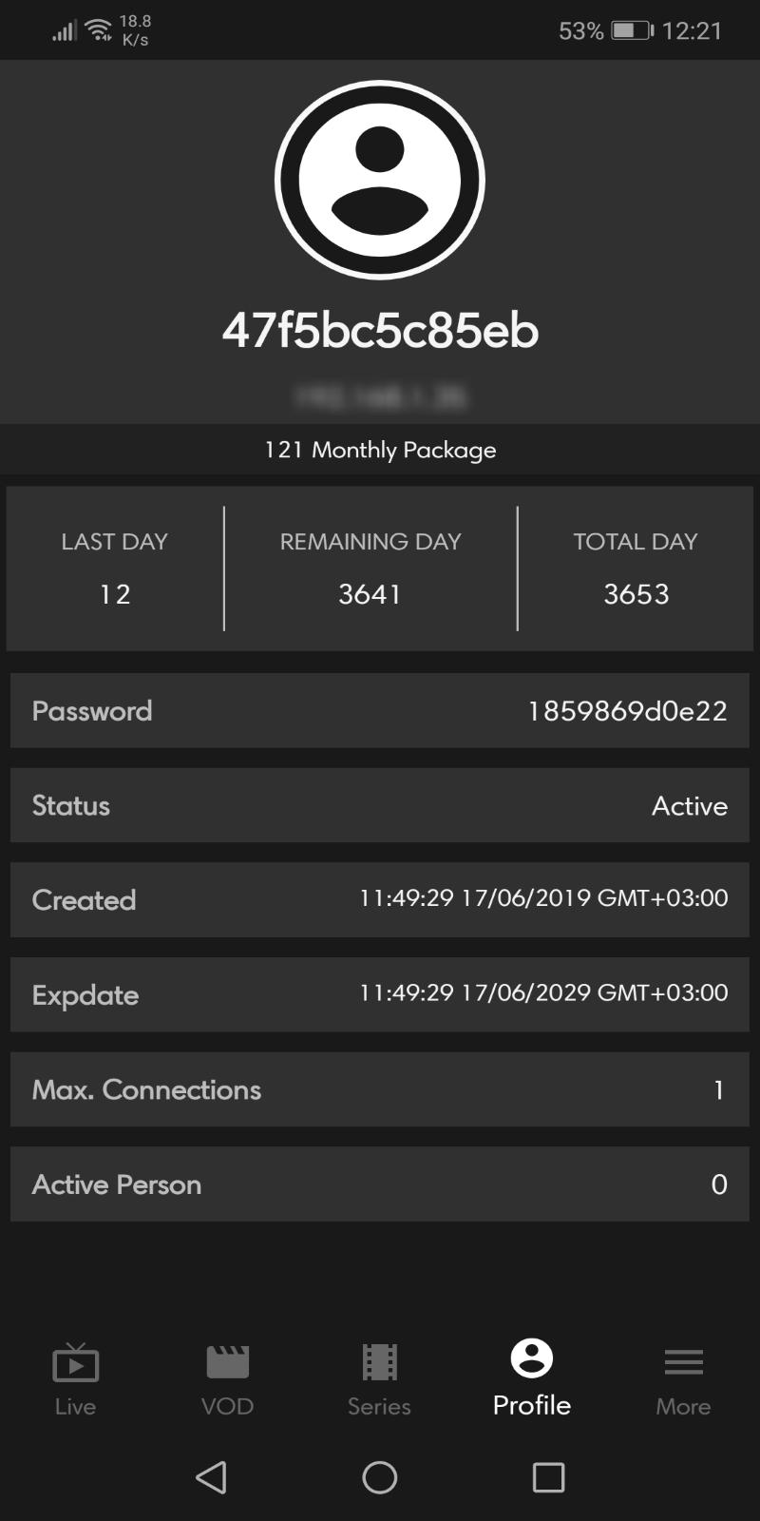Tap the battery icon in status bar
The image size is (760, 1521).
pos(632,30)
